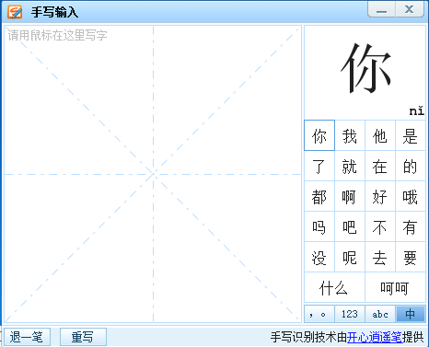Viewport: 429px width, 347px height.
Task: Pick candidate character 我
Action: (x=350, y=135)
